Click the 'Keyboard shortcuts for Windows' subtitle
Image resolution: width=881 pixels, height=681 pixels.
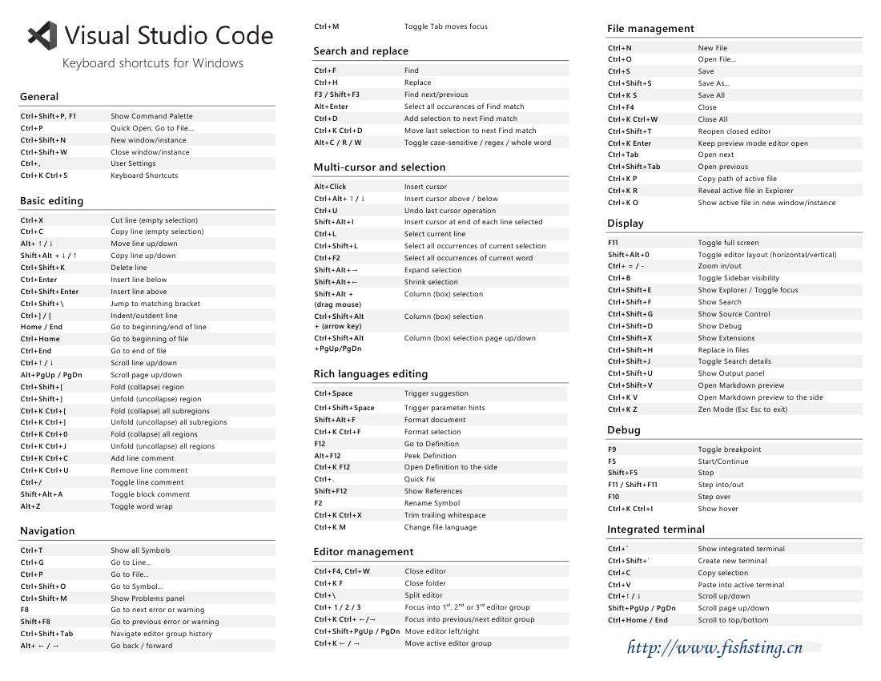153,63
